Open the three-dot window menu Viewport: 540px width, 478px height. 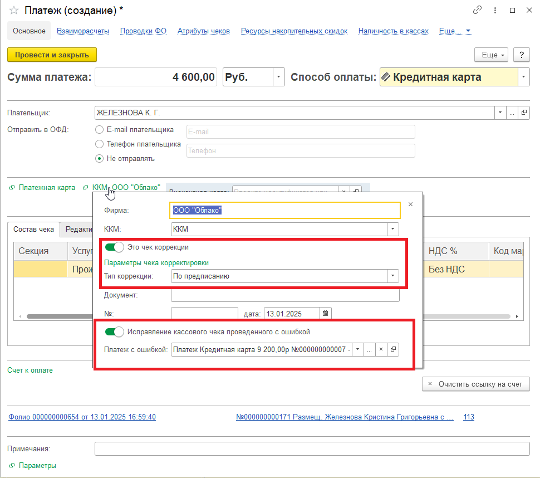click(x=494, y=11)
